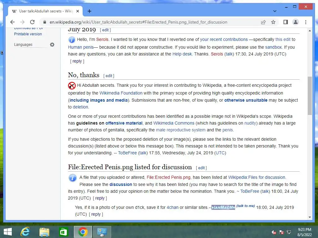Screen dimensions: 318x238
Task: Edit the July 2019 section
Action: coord(105,30)
